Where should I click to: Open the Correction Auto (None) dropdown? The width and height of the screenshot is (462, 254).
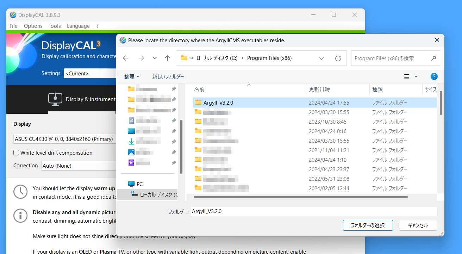pos(79,166)
